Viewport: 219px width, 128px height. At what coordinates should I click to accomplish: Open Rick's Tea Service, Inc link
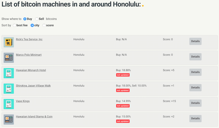29,39
